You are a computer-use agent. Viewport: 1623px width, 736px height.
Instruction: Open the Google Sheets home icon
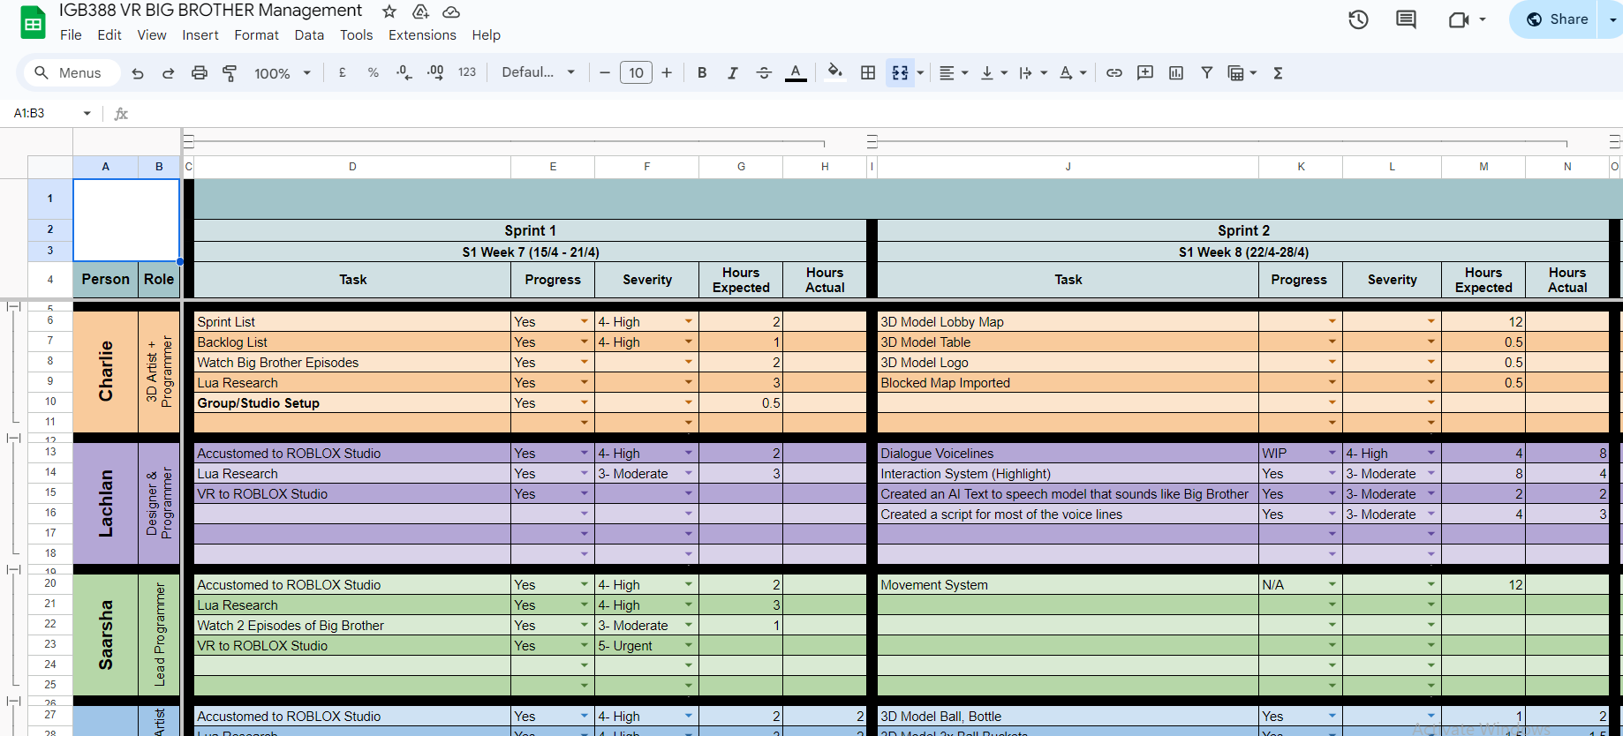33,23
